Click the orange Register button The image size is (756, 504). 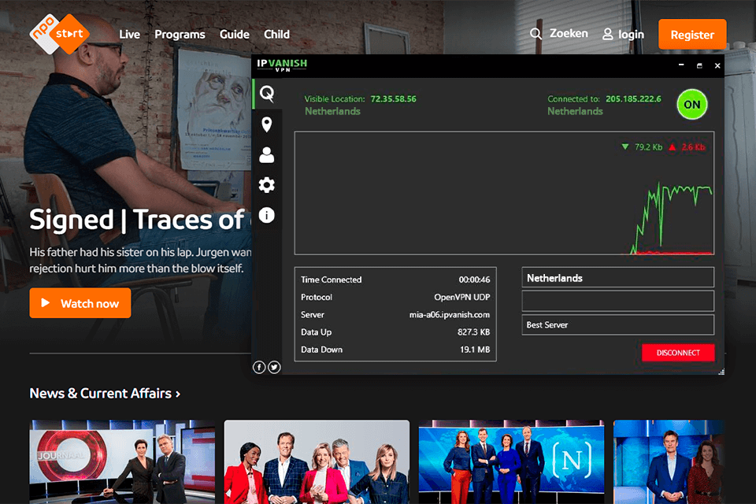tap(692, 34)
